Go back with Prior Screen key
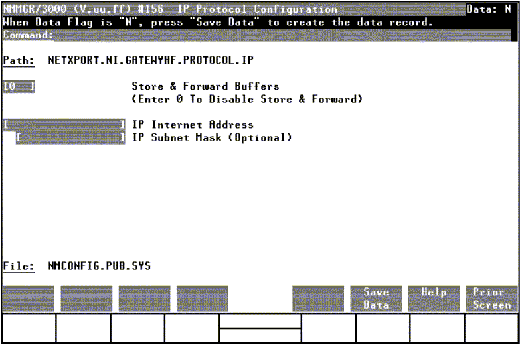This screenshot has width=520, height=345. pyautogui.click(x=492, y=299)
